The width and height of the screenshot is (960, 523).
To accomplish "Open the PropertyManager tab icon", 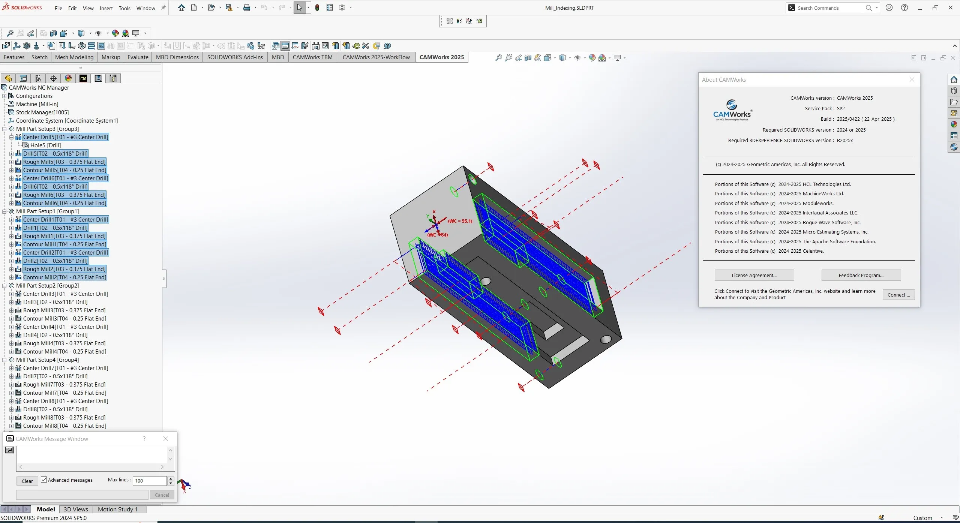I will click(x=23, y=78).
